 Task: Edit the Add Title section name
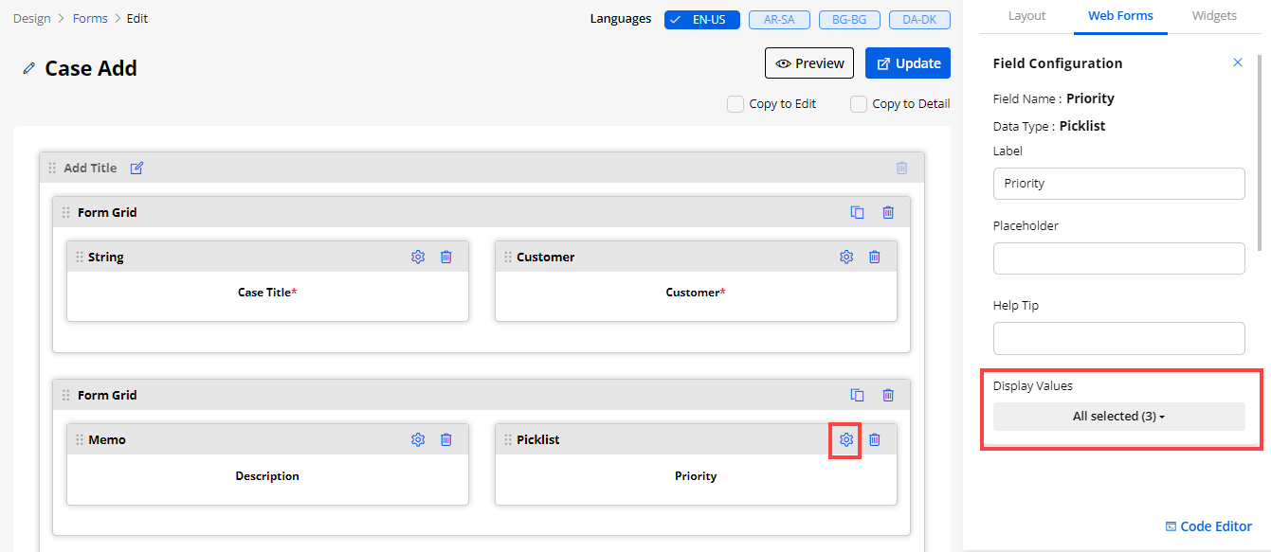click(x=137, y=168)
